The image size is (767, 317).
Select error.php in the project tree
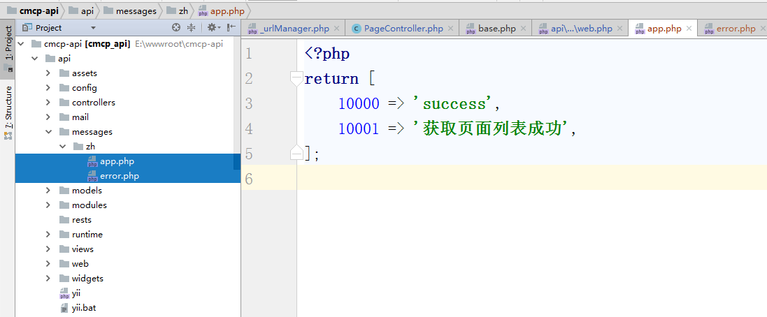128,176
